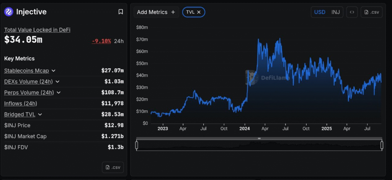Switch chart denomination to USD
Viewport: 392px width, 180px height.
320,12
